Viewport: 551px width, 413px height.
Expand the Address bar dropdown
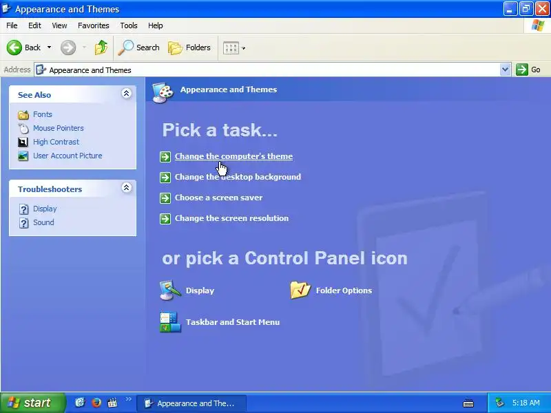505,70
